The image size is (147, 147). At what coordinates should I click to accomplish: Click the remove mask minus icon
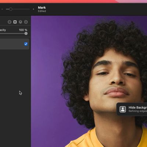10,22
